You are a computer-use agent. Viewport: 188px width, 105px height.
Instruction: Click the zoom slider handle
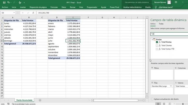coord(183,104)
